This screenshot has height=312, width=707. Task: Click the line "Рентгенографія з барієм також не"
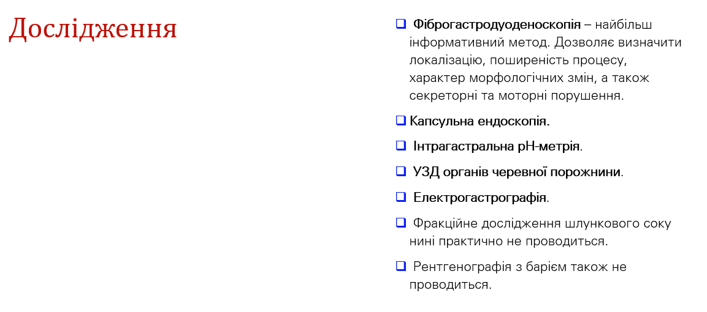(x=519, y=267)
